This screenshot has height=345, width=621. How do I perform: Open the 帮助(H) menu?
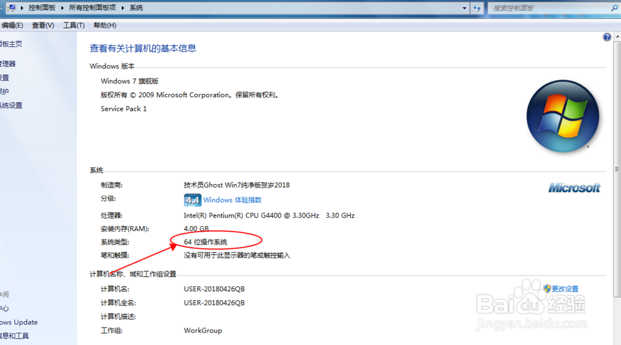[104, 25]
